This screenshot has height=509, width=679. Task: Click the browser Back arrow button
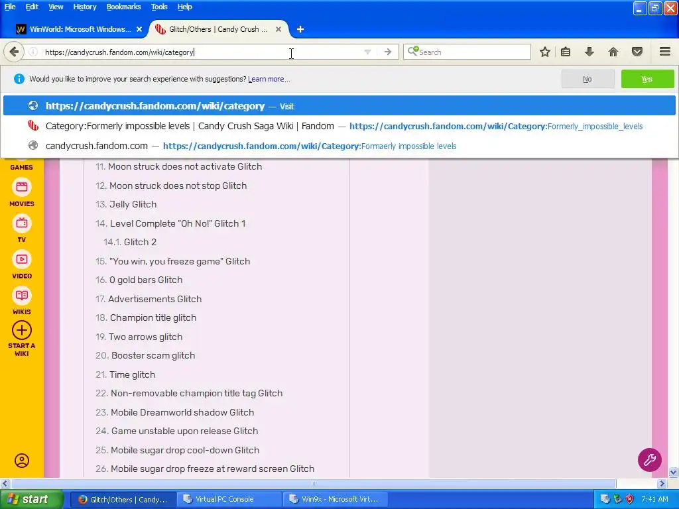click(x=14, y=52)
